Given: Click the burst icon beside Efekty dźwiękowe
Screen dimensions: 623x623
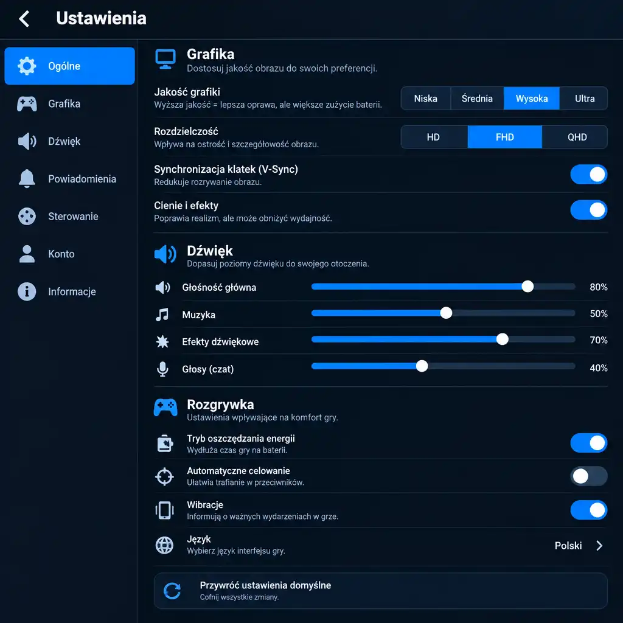Looking at the screenshot, I should pos(162,342).
